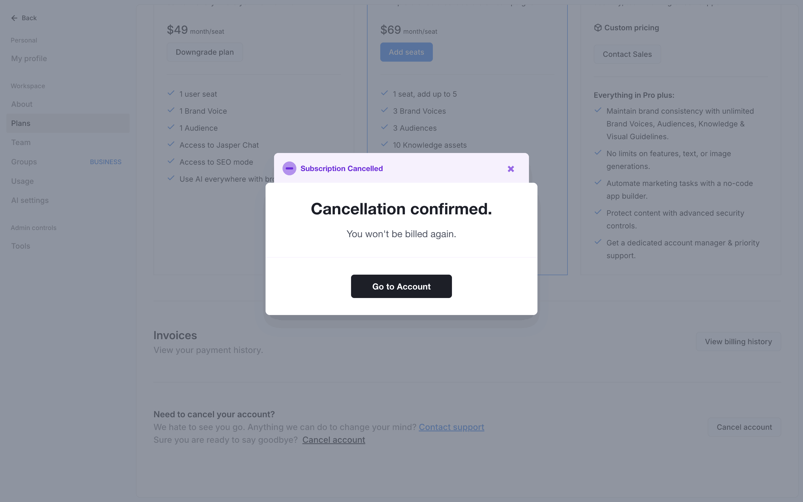This screenshot has height=502, width=803.
Task: Open the Usage page
Action: (x=23, y=181)
